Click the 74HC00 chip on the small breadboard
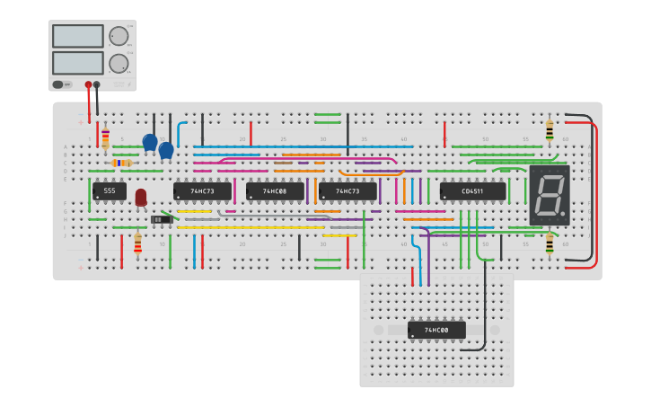The width and height of the screenshot is (651, 407). pos(436,331)
